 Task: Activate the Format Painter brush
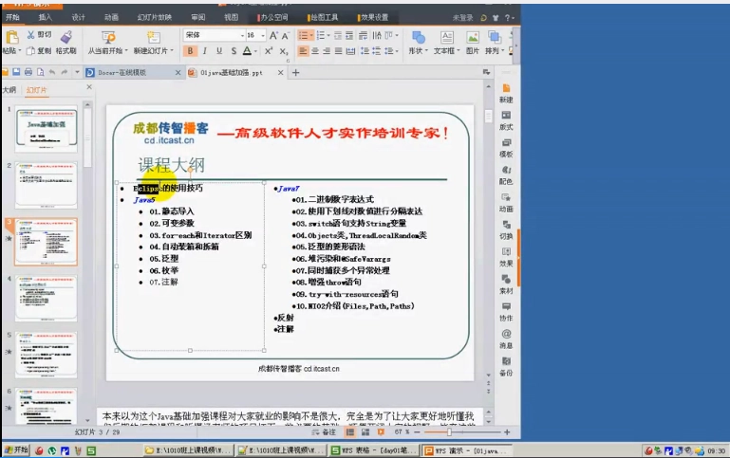[66, 37]
